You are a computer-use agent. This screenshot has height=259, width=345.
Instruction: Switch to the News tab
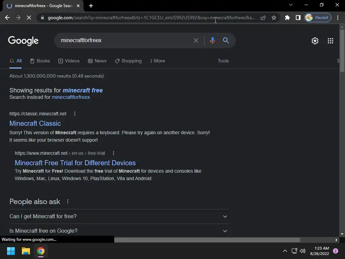coord(97,61)
